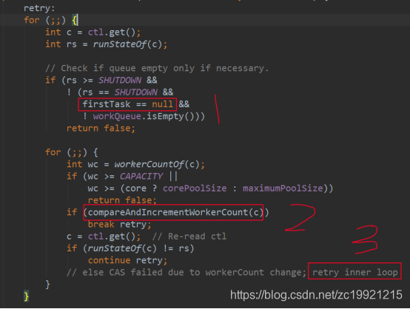
Task: Click 'if (rs >= SHUTDOWN &&' line
Action: point(101,80)
